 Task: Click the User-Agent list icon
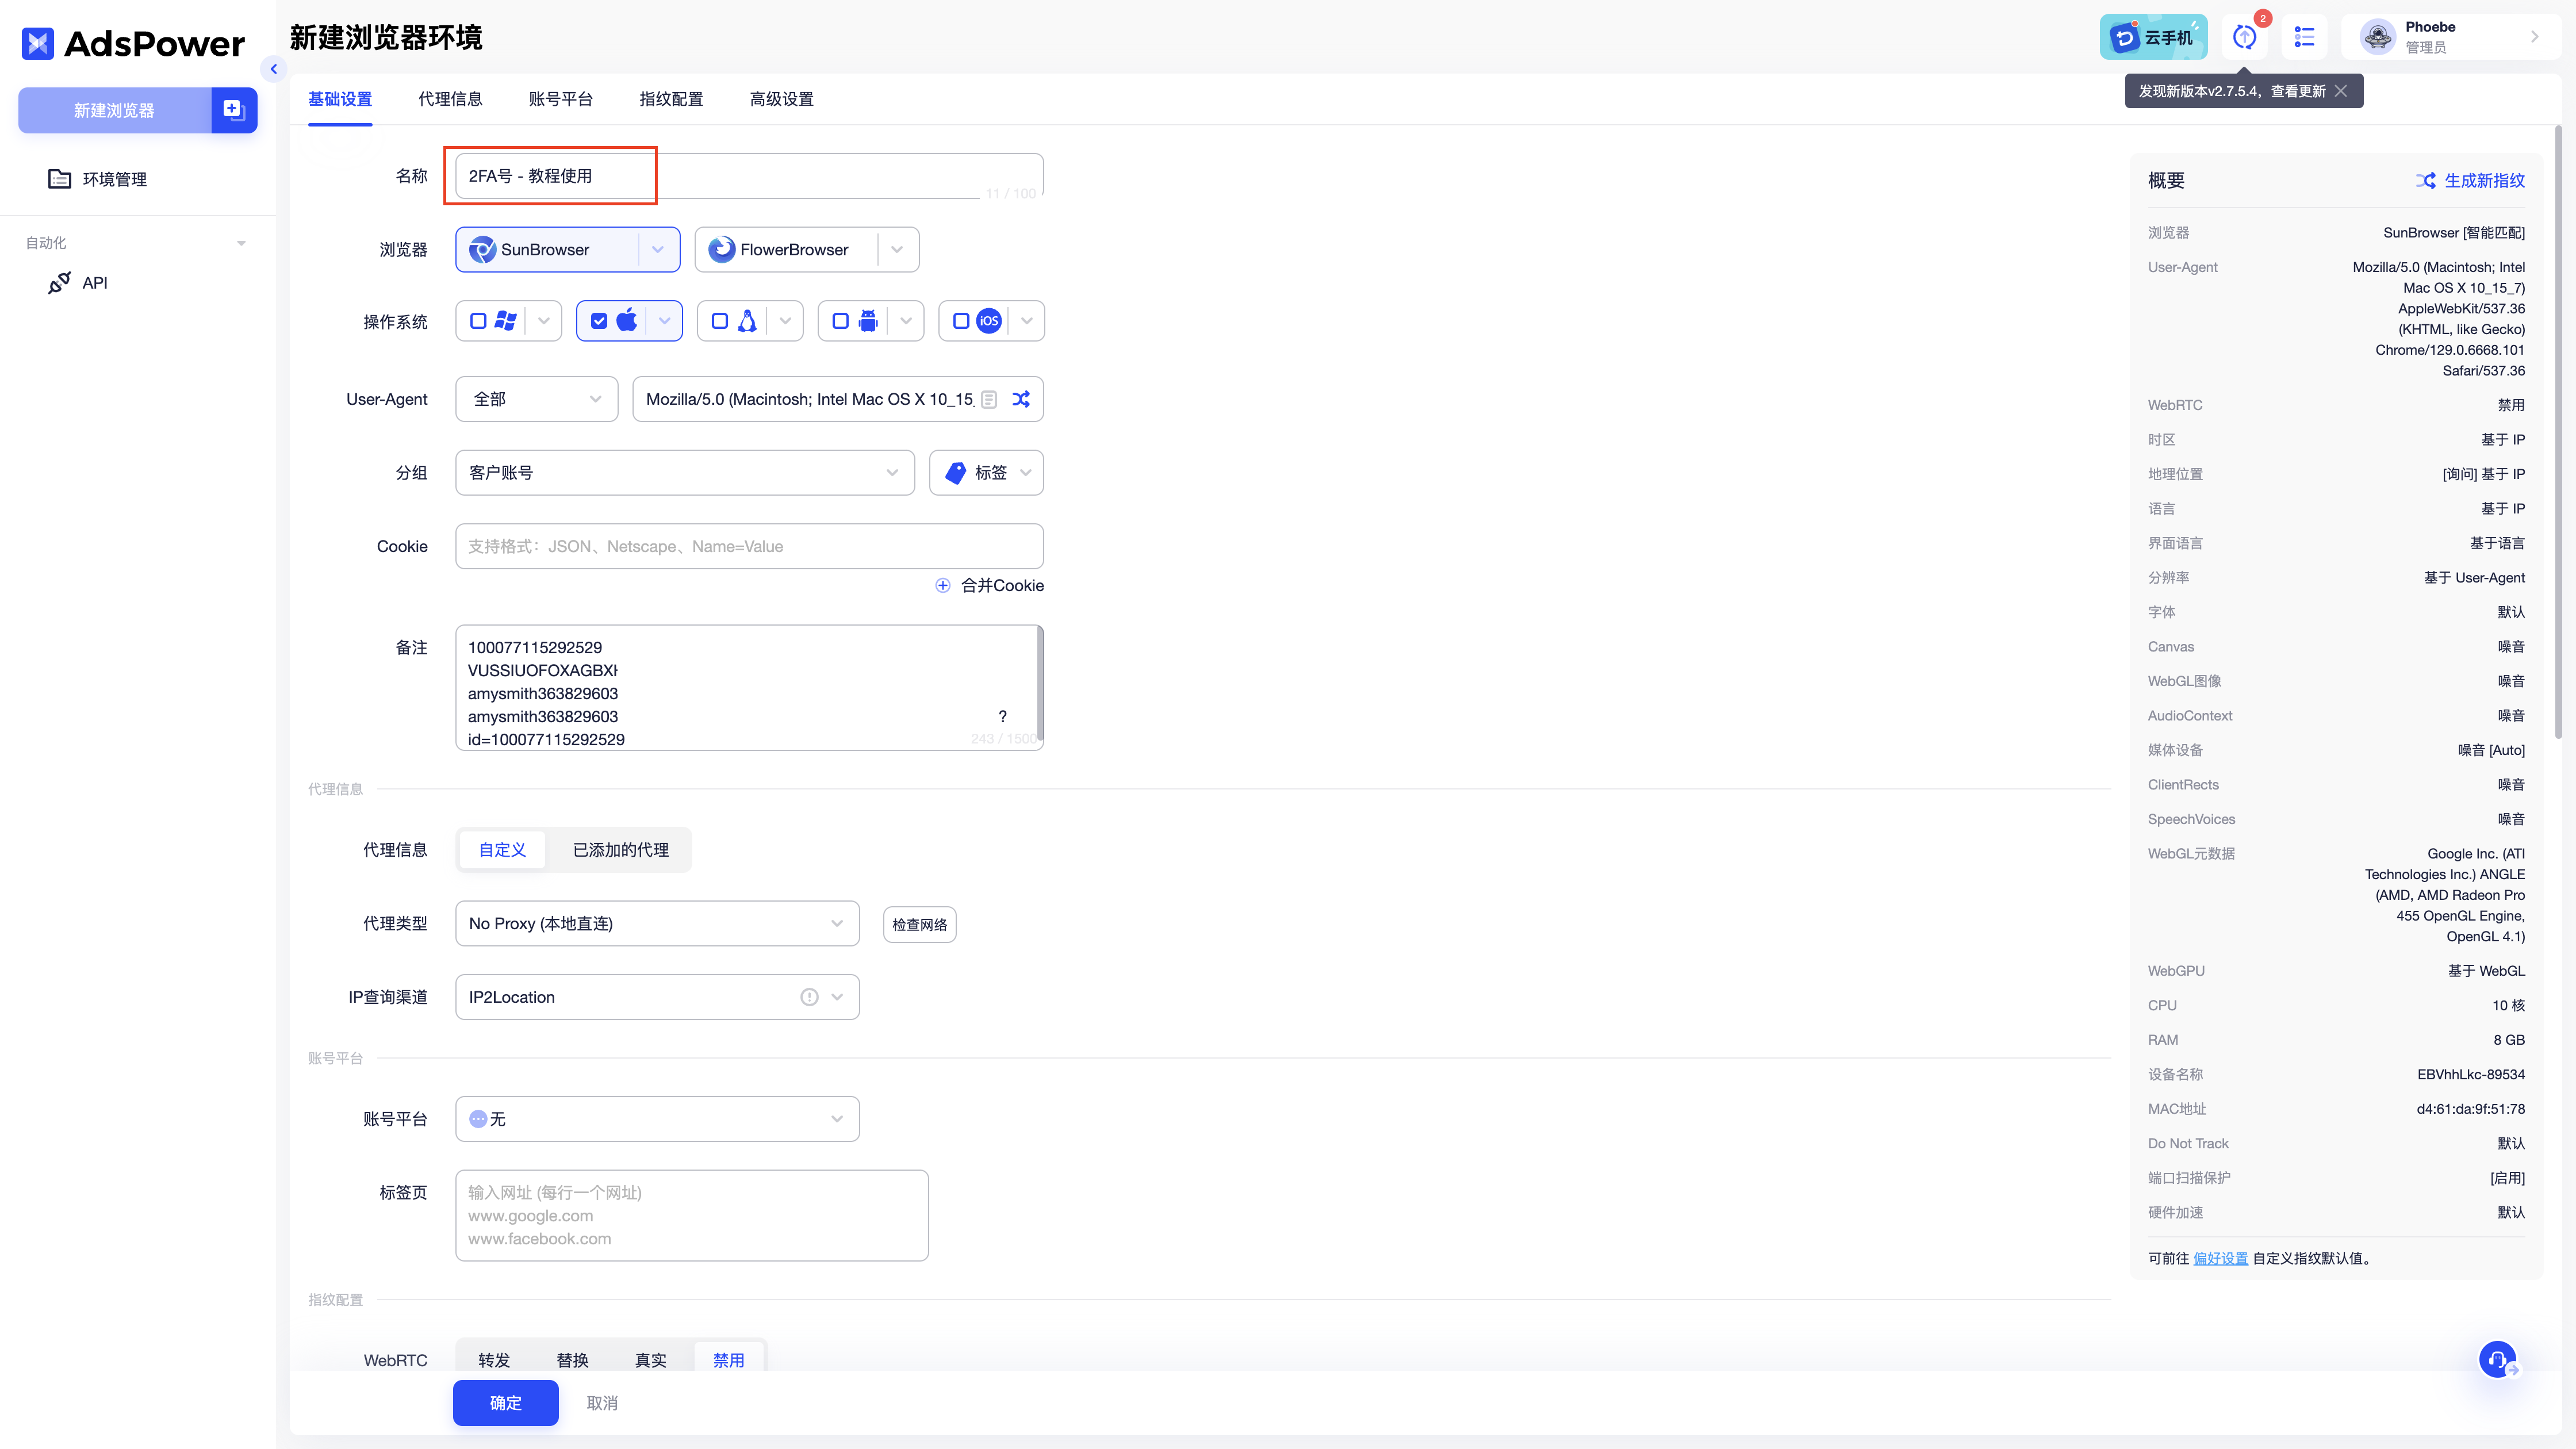(x=989, y=399)
